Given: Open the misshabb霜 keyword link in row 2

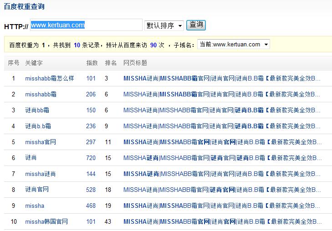Looking at the screenshot, I should [x=41, y=94].
